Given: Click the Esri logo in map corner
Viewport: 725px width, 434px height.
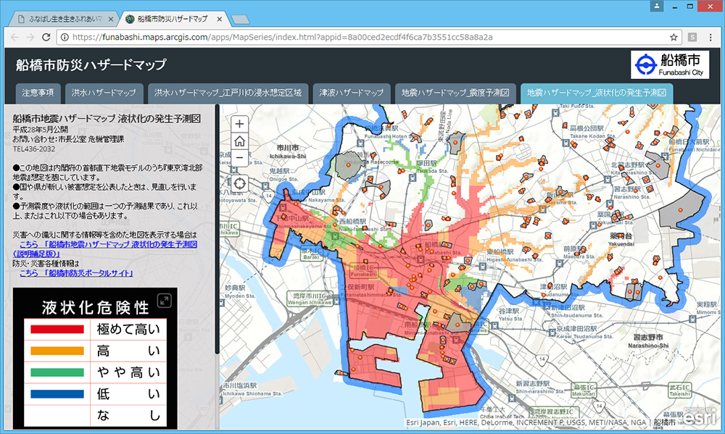Looking at the screenshot, I should (x=700, y=419).
